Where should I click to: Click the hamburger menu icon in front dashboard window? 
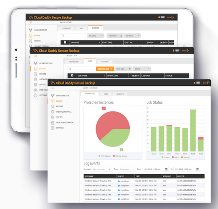pos(53,88)
